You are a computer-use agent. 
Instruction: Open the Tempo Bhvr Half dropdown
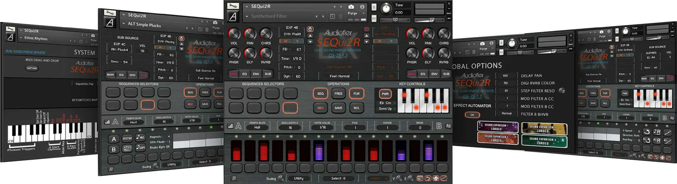[257, 127]
